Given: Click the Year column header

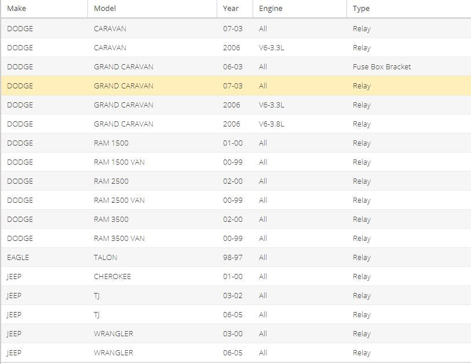Looking at the screenshot, I should 235,9.
